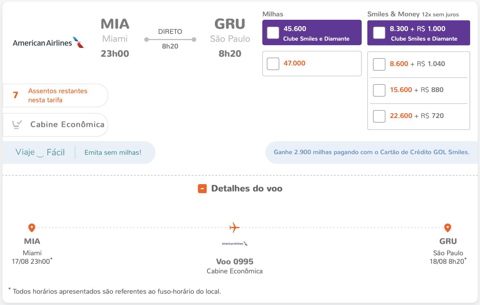Image resolution: width=480 pixels, height=305 pixels.
Task: Click the seat icon beside Cabine Econômica
Action: point(17,125)
